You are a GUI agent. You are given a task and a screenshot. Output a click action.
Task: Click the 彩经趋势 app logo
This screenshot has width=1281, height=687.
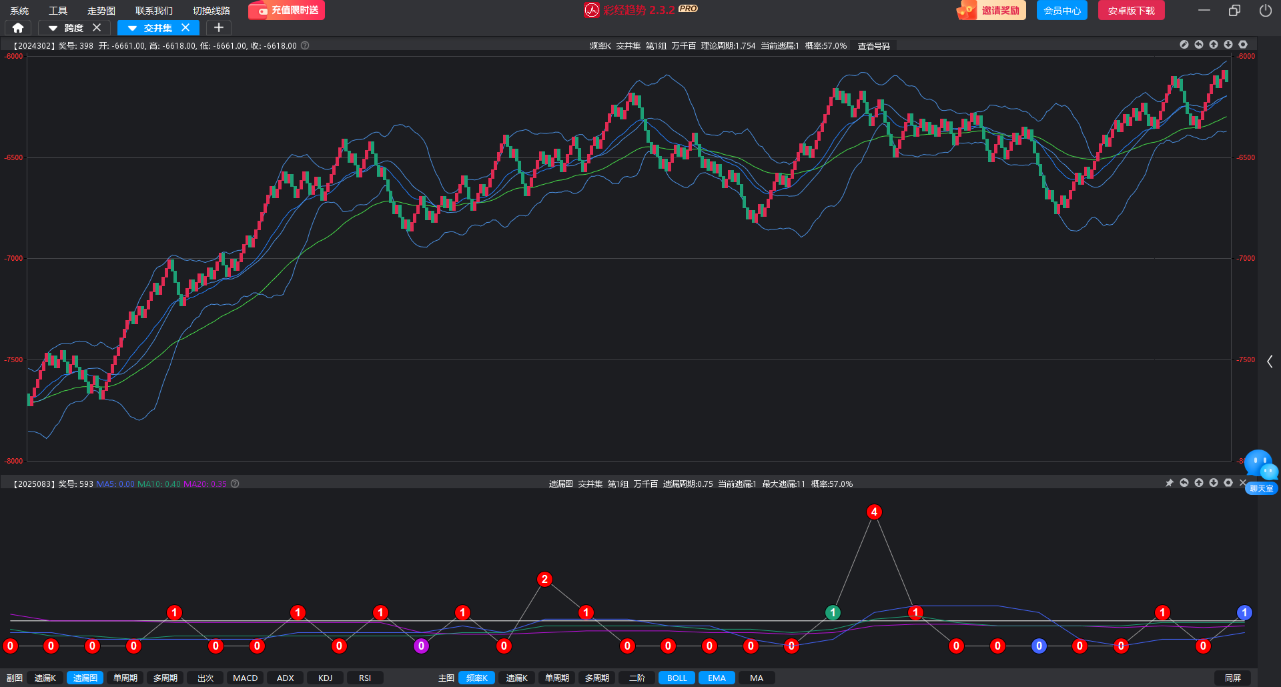592,10
